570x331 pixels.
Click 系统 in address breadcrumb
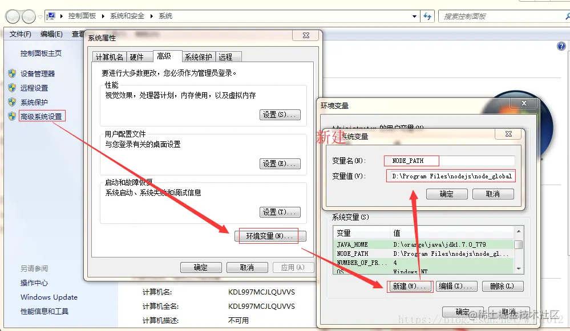point(165,16)
